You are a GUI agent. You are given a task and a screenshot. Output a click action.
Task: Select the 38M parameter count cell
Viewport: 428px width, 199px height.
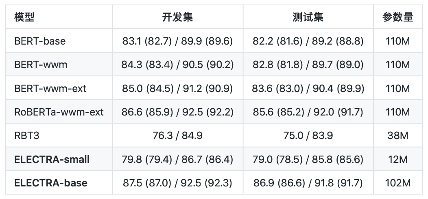tap(397, 135)
